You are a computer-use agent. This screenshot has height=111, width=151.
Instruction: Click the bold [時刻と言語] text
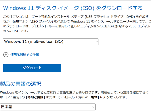click(x=35, y=97)
